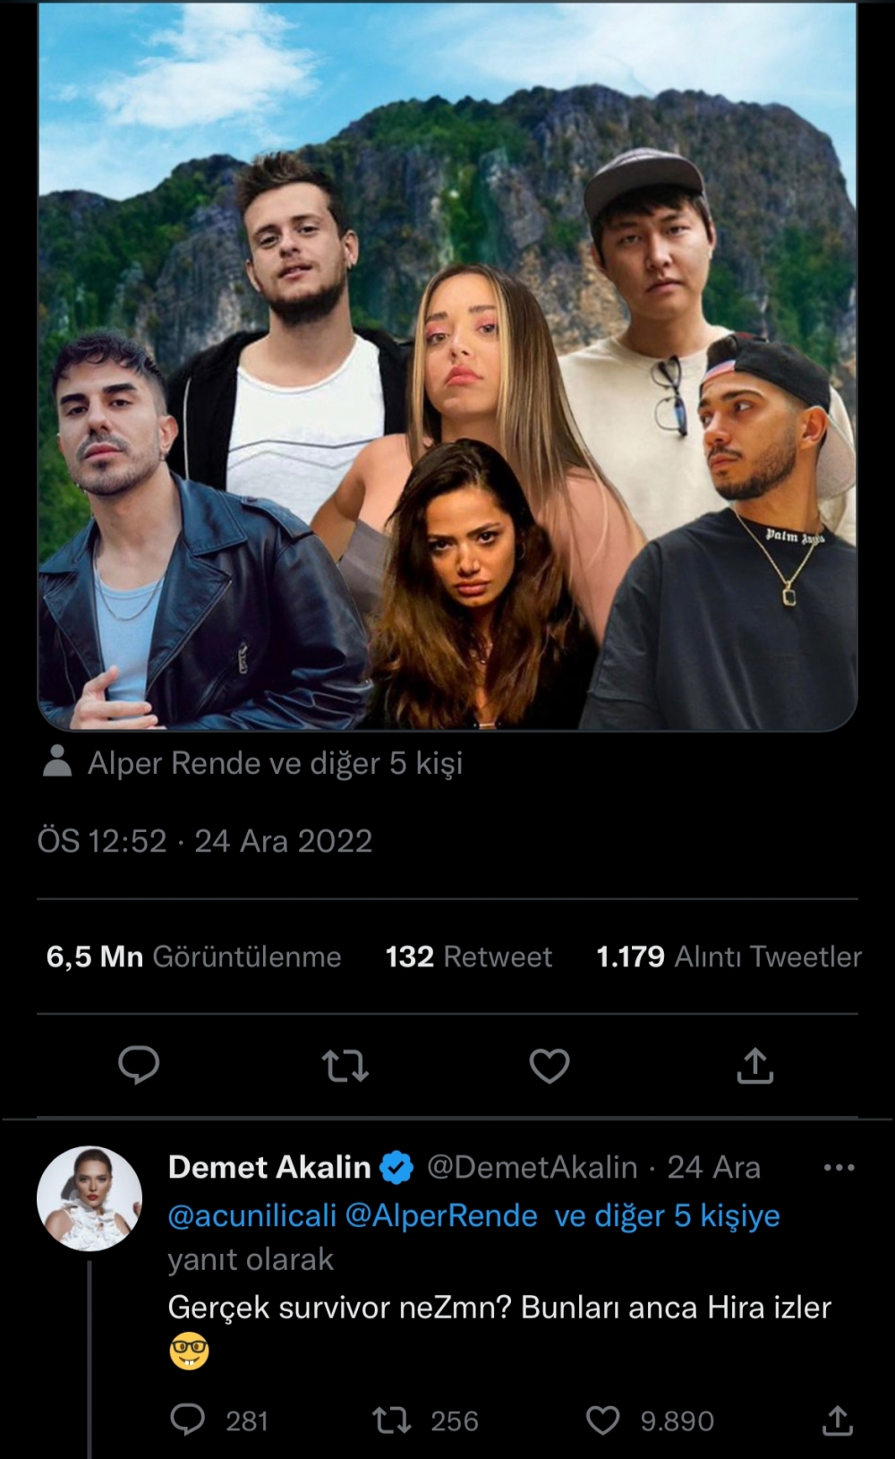View the 132 Retweet list
The height and width of the screenshot is (1459, 895).
pyautogui.click(x=468, y=957)
